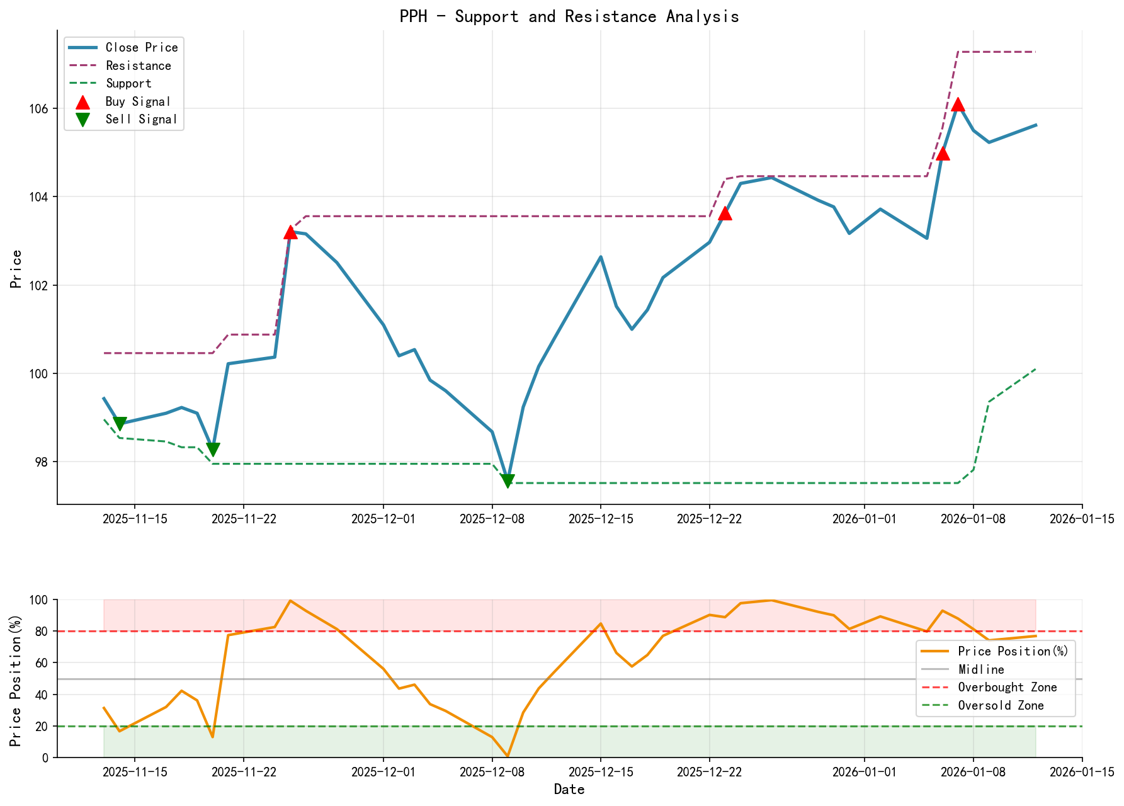The image size is (1124, 806).
Task: Select the red Buy Signal triangle near 2025-11-24
Action: point(291,233)
